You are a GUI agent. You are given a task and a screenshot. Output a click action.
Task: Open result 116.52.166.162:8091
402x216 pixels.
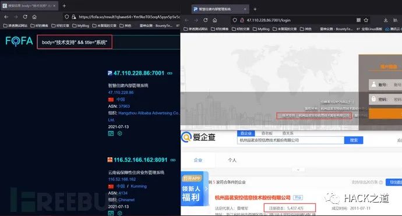[x=140, y=160]
